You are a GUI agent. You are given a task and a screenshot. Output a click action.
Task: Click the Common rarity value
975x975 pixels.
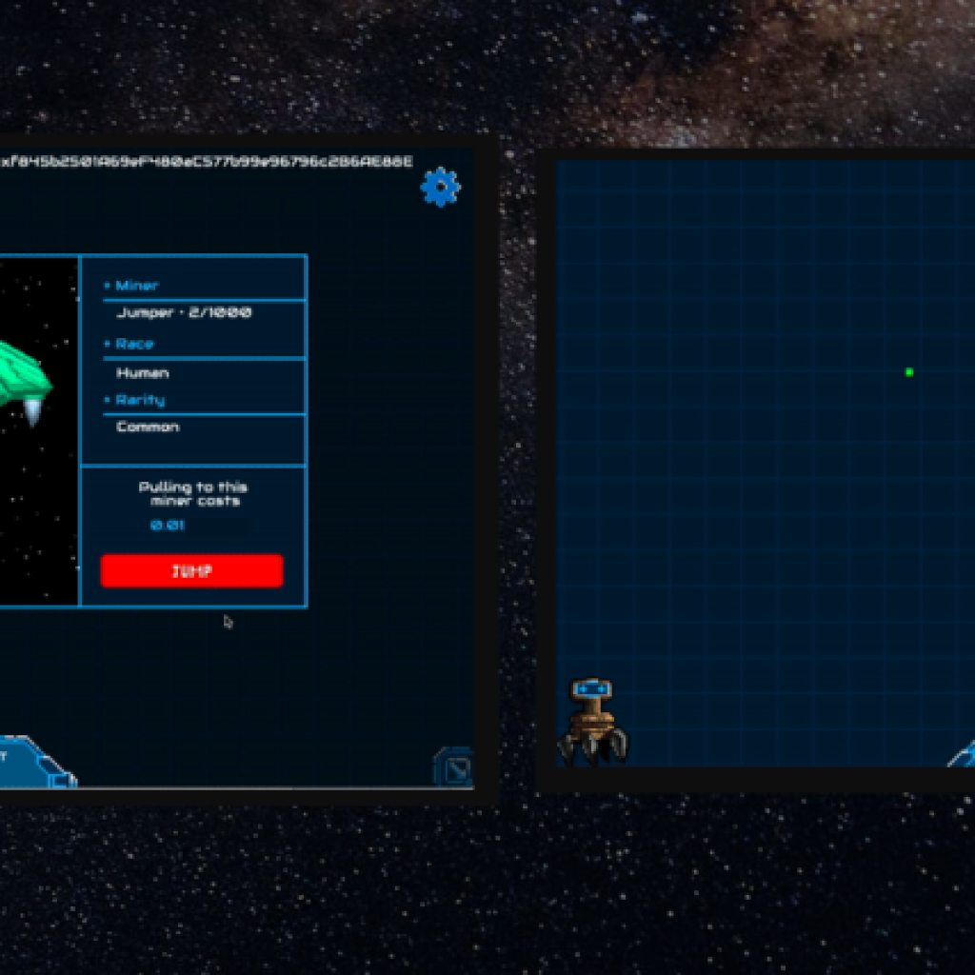148,428
